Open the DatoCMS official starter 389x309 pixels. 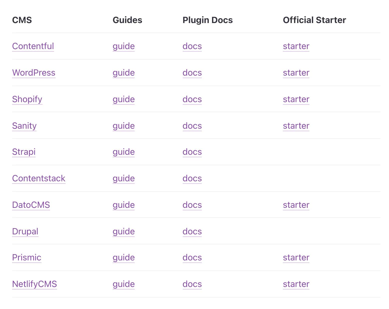point(296,205)
